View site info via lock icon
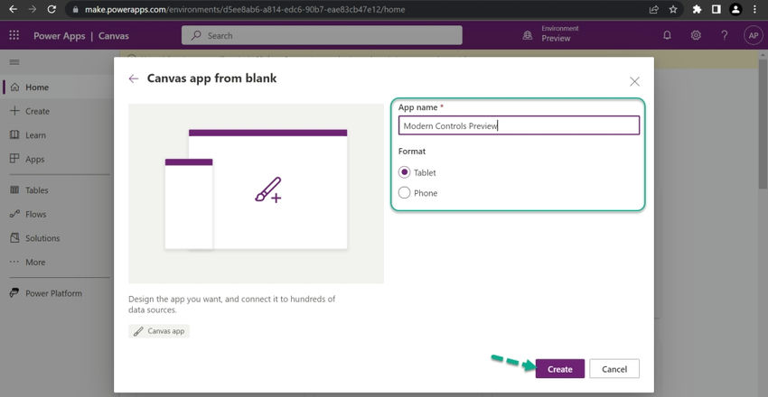 point(75,9)
